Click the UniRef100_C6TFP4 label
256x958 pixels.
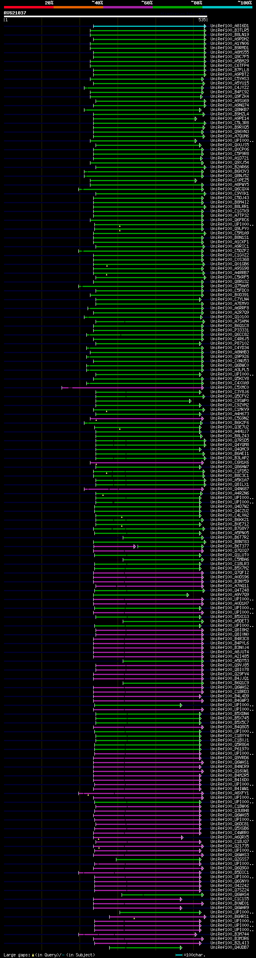click(x=230, y=66)
